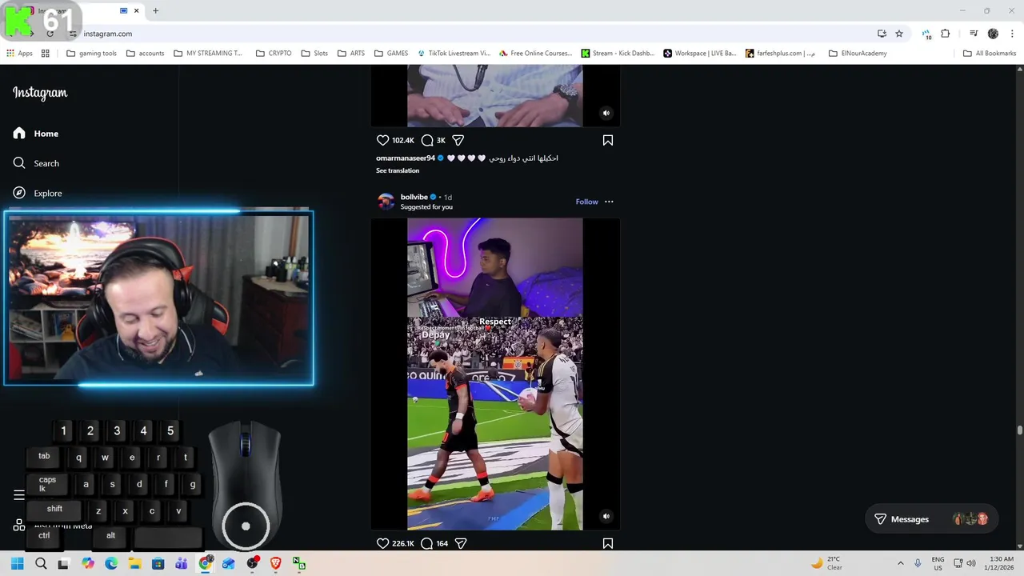Open the ENG US language switcher
Image resolution: width=1024 pixels, height=576 pixels.
[938, 563]
